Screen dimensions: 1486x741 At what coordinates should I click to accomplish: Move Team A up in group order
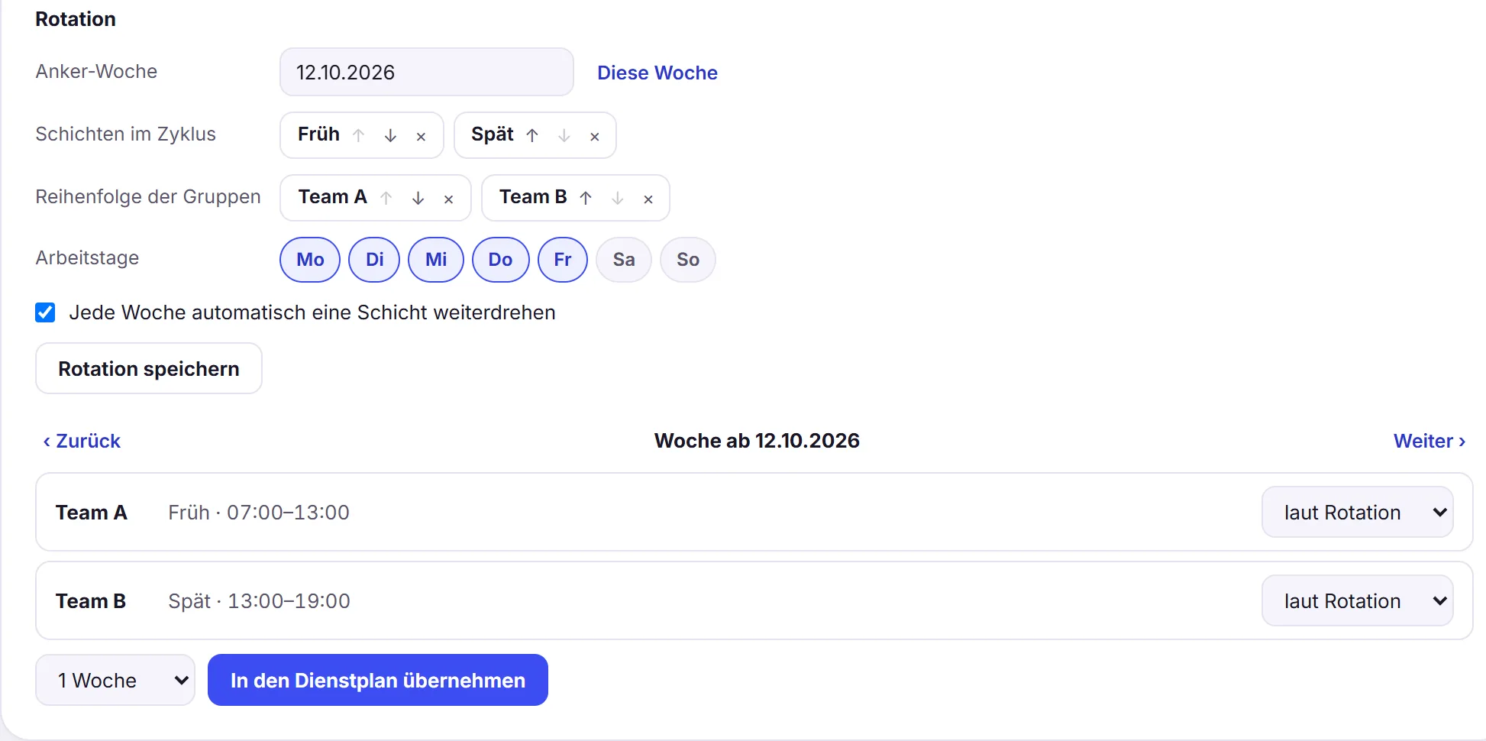click(386, 198)
